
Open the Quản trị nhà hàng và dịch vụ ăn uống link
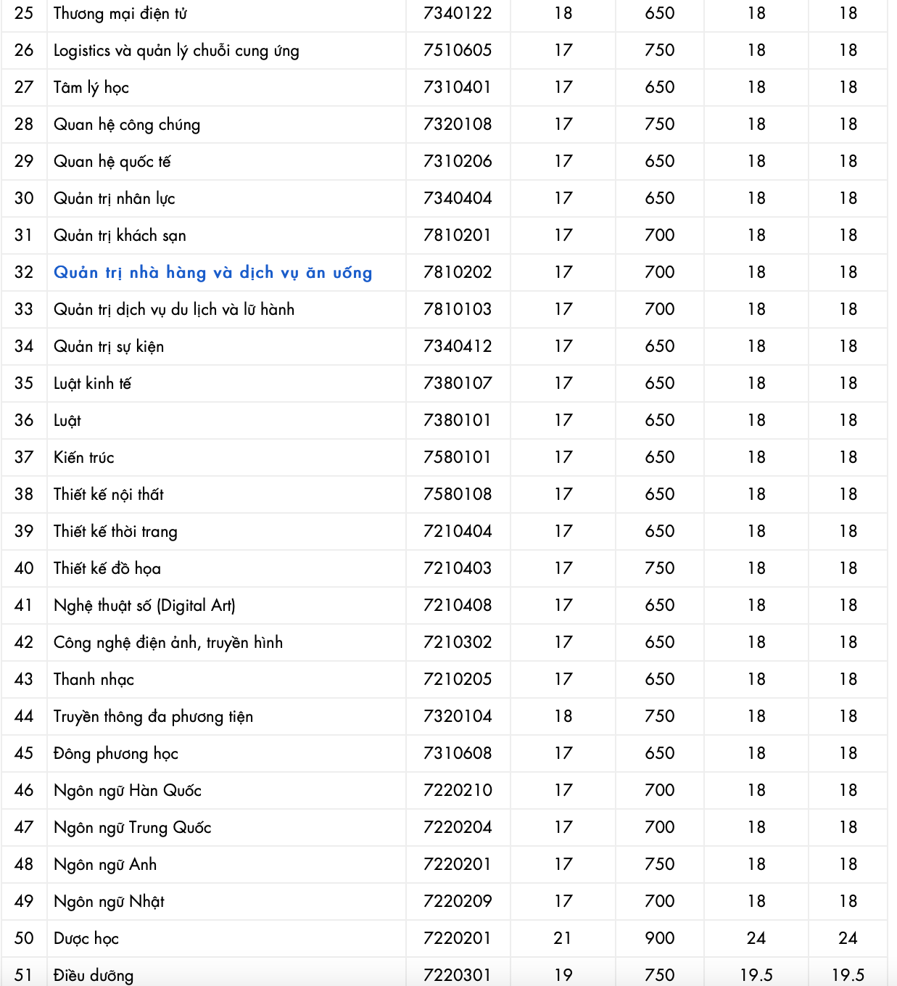point(212,273)
